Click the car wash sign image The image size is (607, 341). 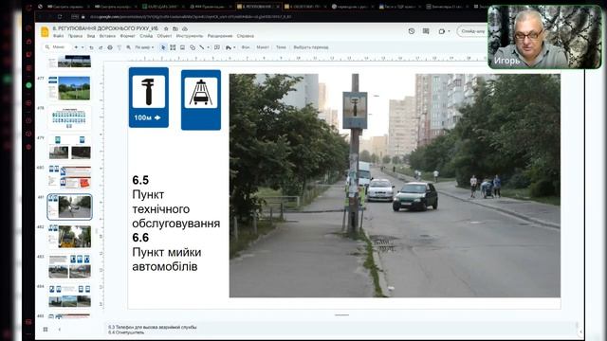pos(201,100)
